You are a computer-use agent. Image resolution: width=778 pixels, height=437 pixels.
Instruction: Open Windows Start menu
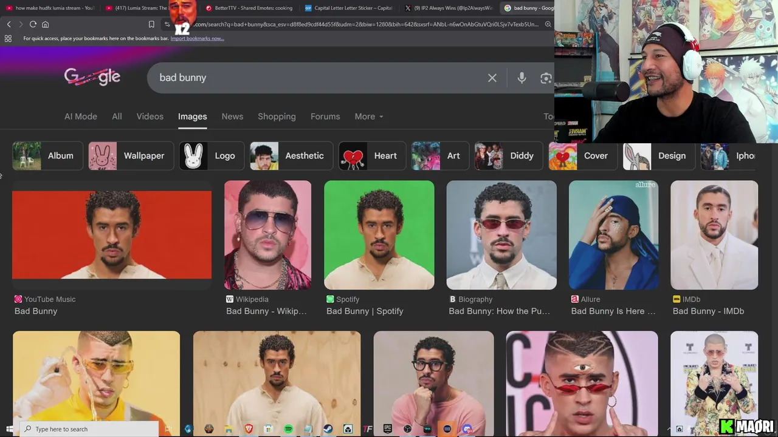[x=9, y=429]
